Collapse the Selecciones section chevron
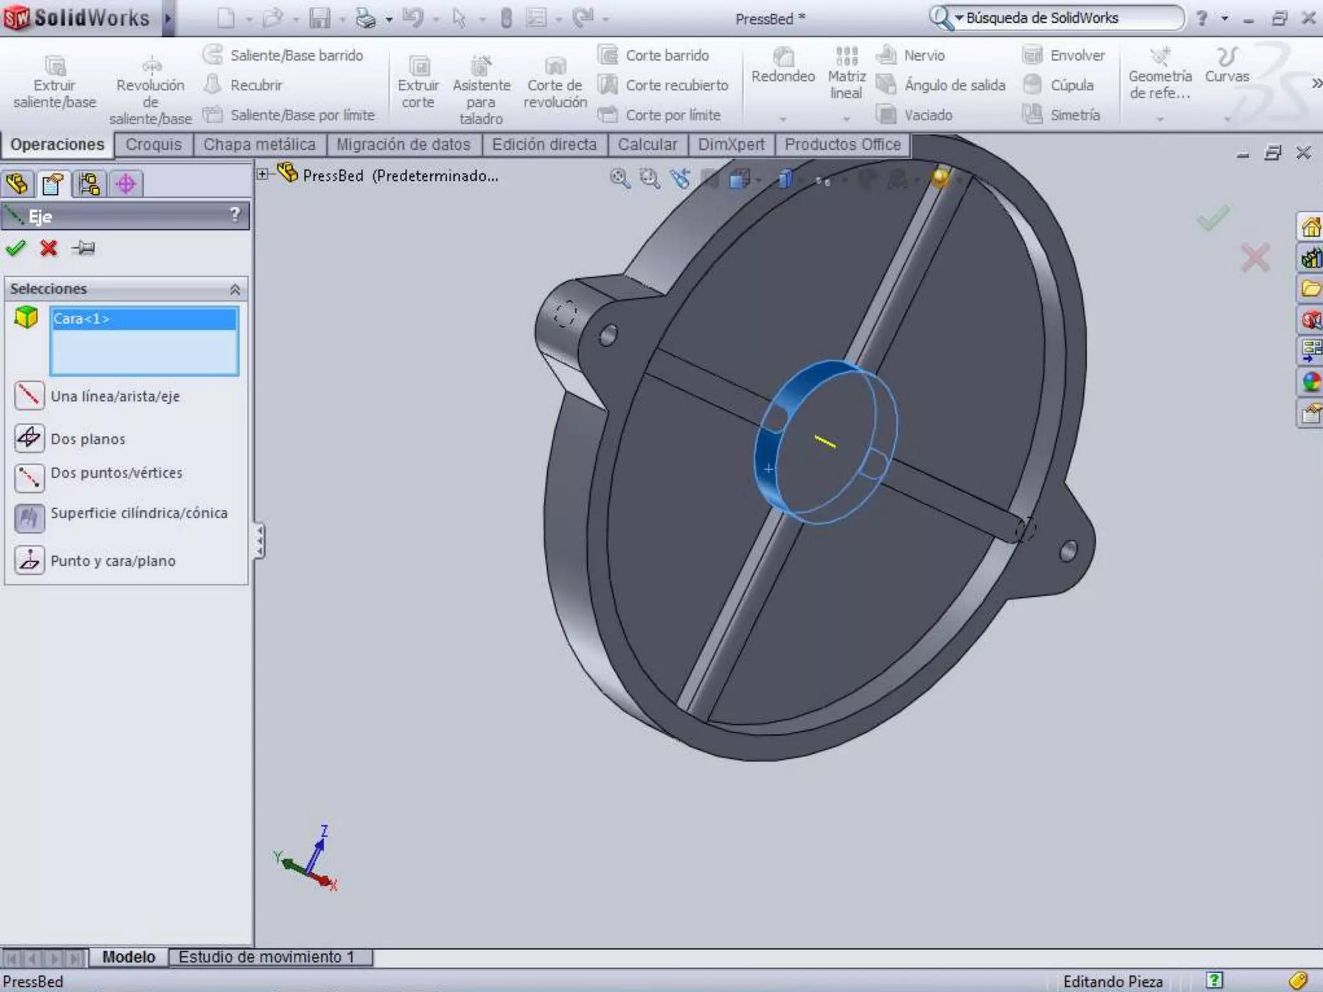 click(x=235, y=289)
